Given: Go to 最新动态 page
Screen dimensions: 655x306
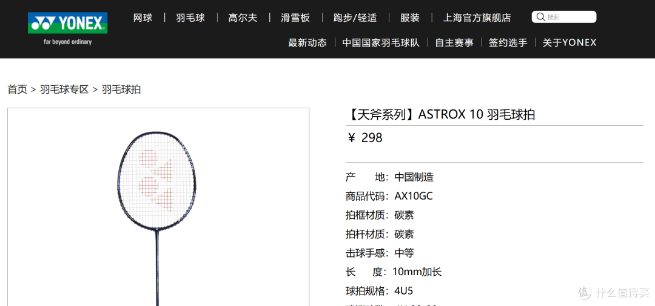Looking at the screenshot, I should point(307,42).
